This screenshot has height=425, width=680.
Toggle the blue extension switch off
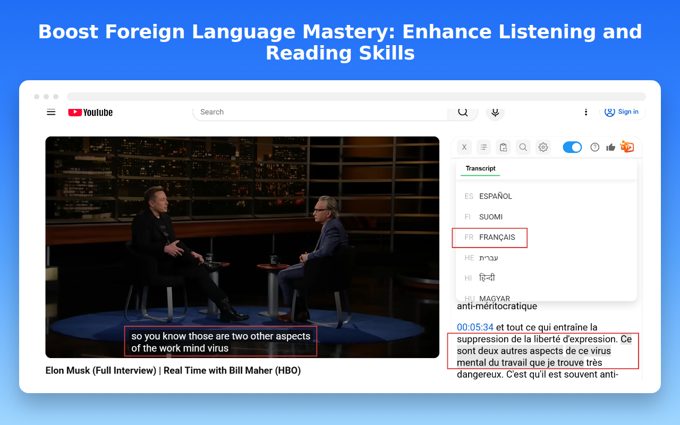pyautogui.click(x=572, y=147)
